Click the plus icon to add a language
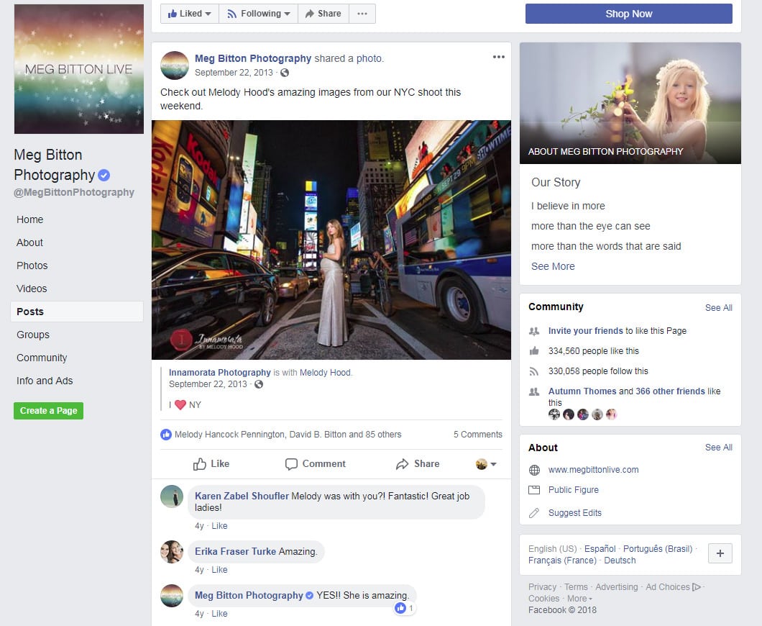 (x=720, y=553)
